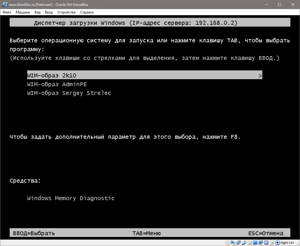Viewport: 300px width, 246px height.
Task: Click the ВВОД=Выбрать hint
Action: click(x=34, y=233)
